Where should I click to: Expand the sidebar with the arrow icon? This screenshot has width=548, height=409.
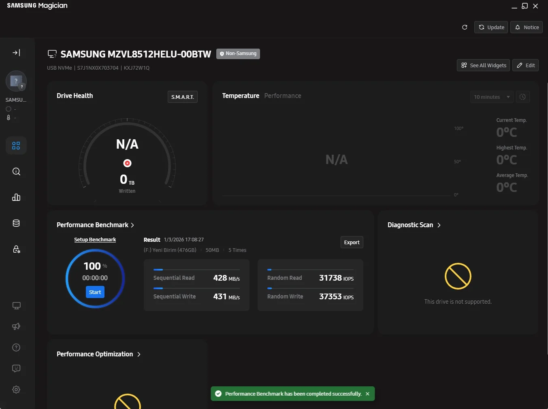[x=16, y=53]
